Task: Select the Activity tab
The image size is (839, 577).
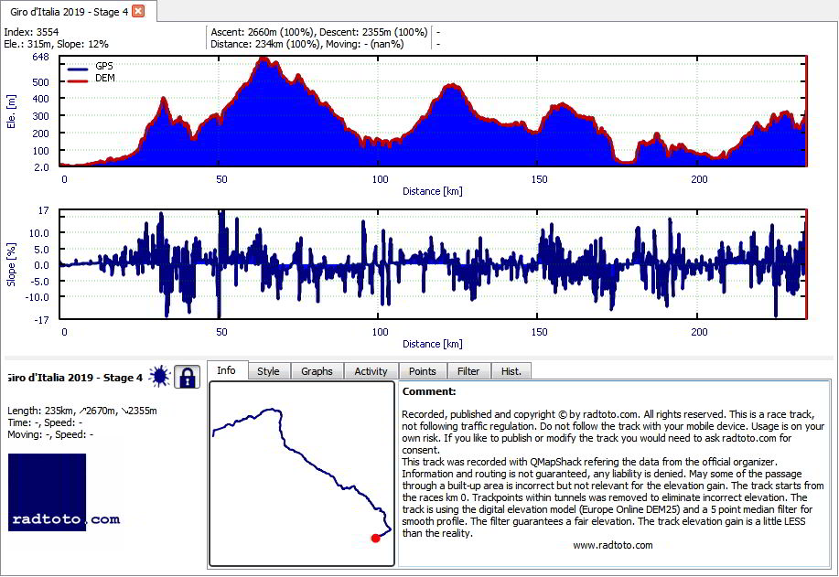Action: (x=371, y=371)
